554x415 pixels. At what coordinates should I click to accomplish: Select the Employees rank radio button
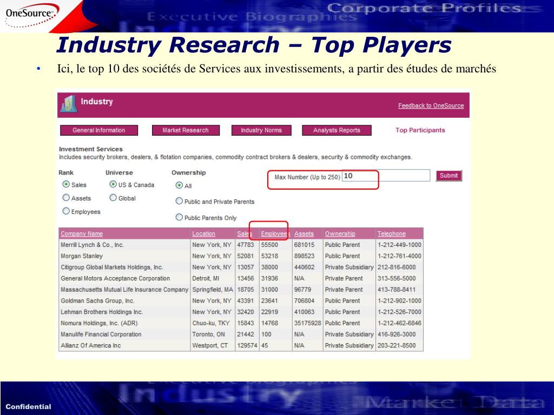pyautogui.click(x=66, y=211)
